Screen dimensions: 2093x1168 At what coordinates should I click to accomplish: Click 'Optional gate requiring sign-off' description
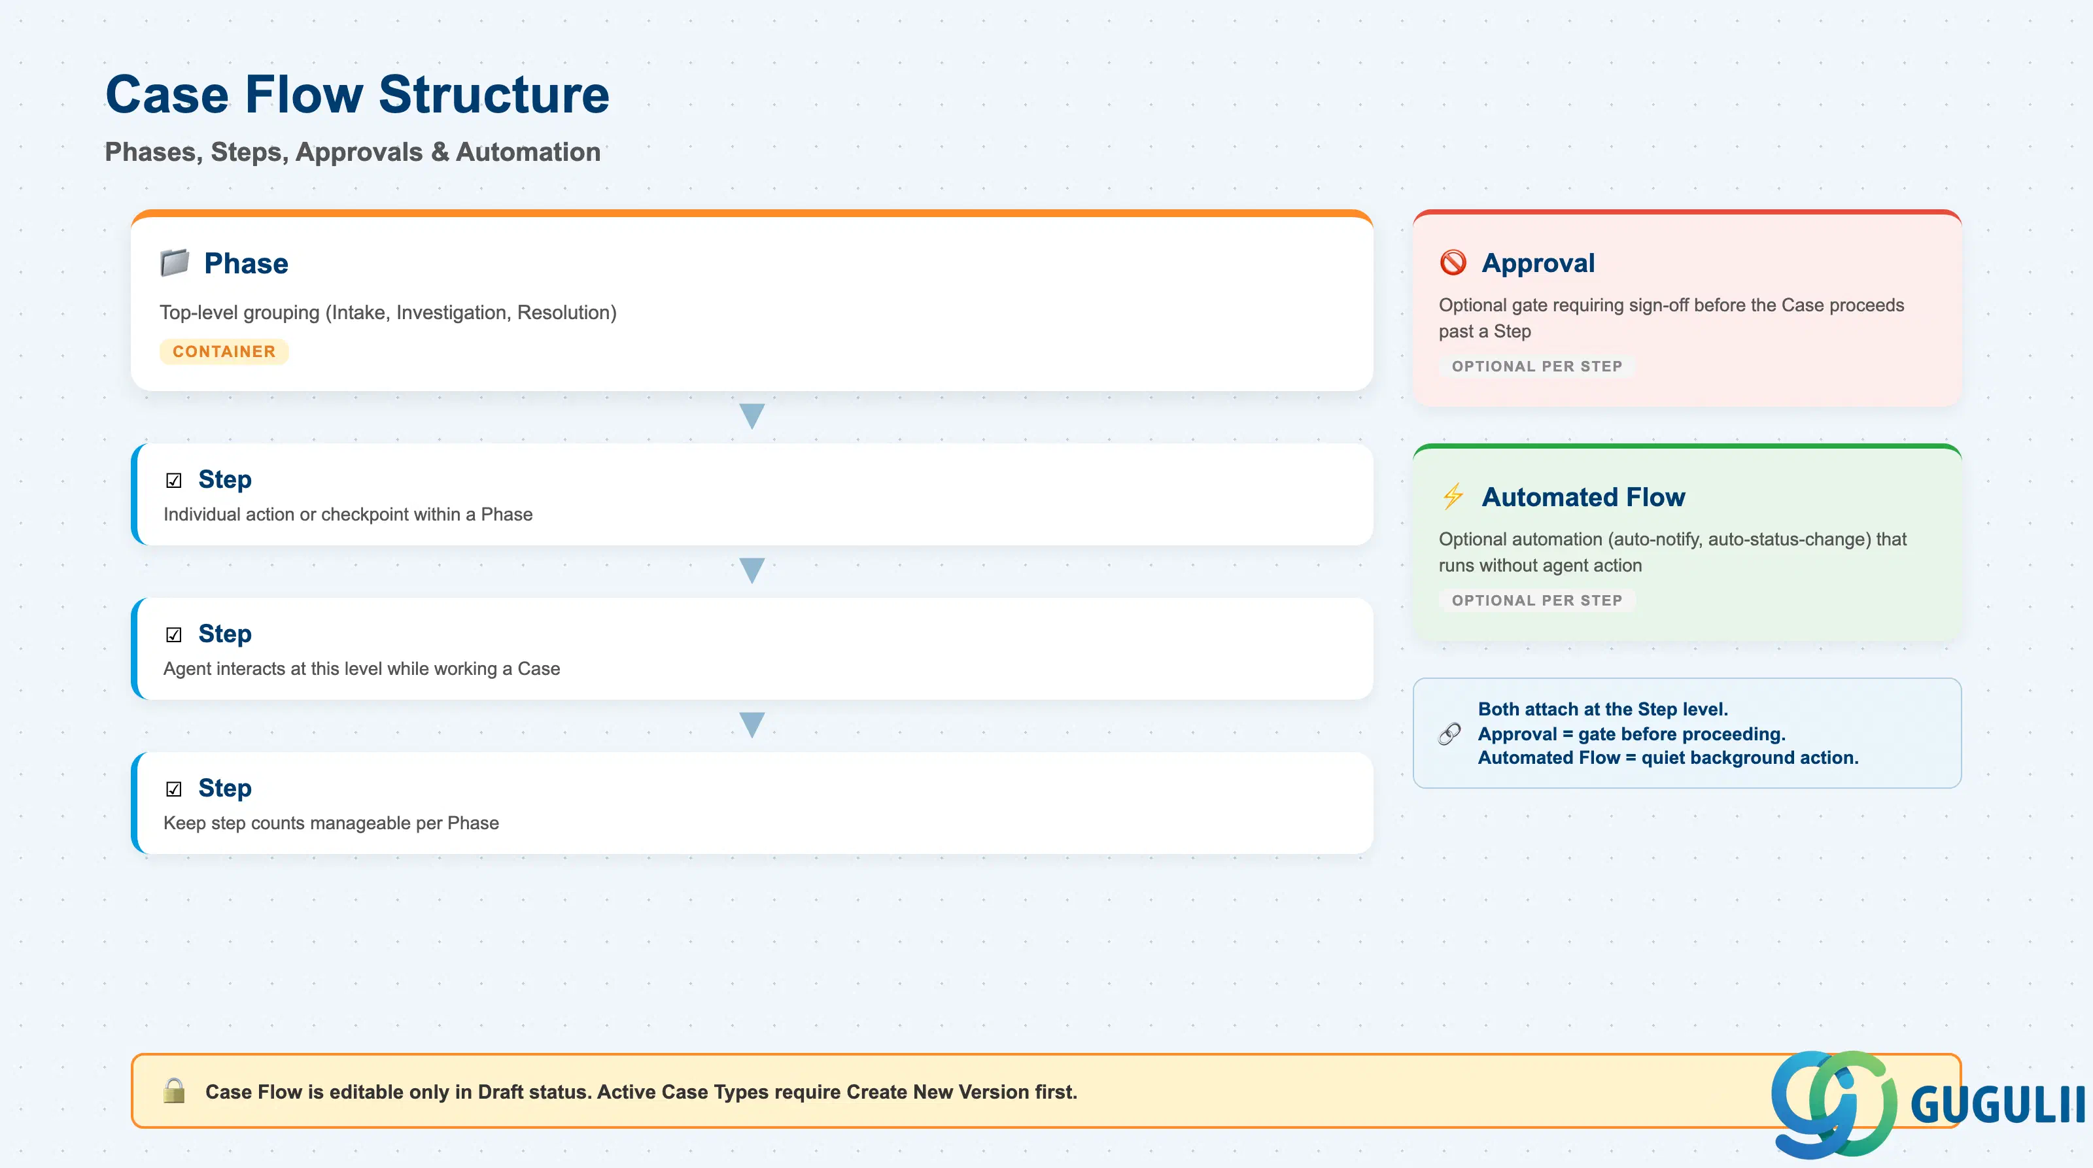[x=1671, y=318]
